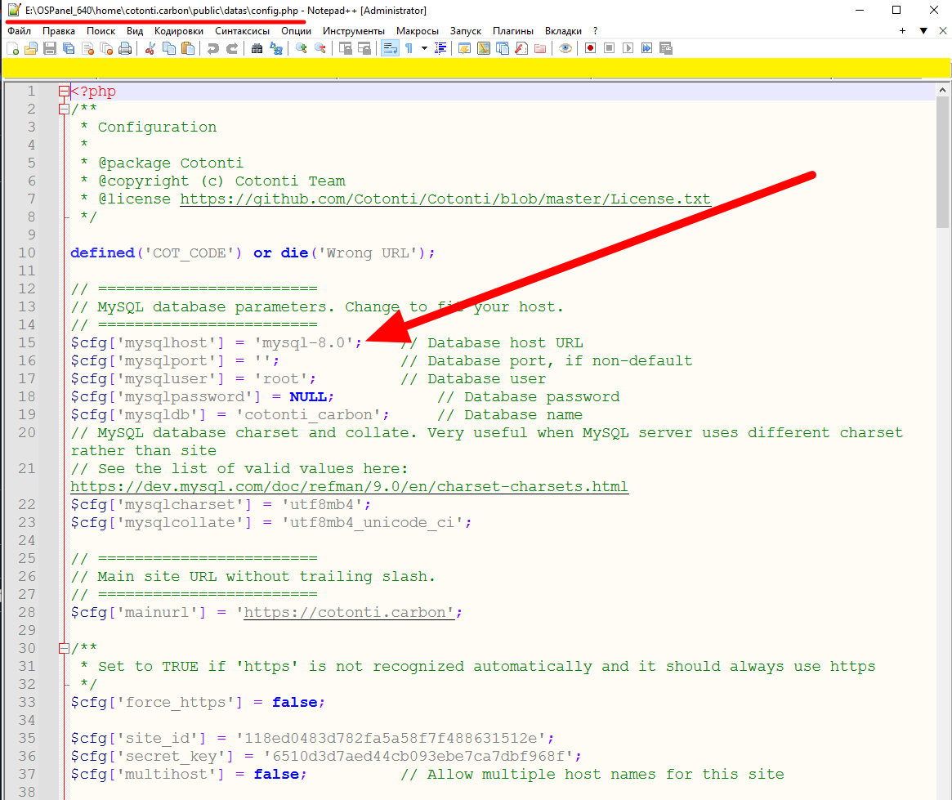The height and width of the screenshot is (800, 952).
Task: Collapse the comment fold marker on line 30
Action: pyautogui.click(x=64, y=648)
